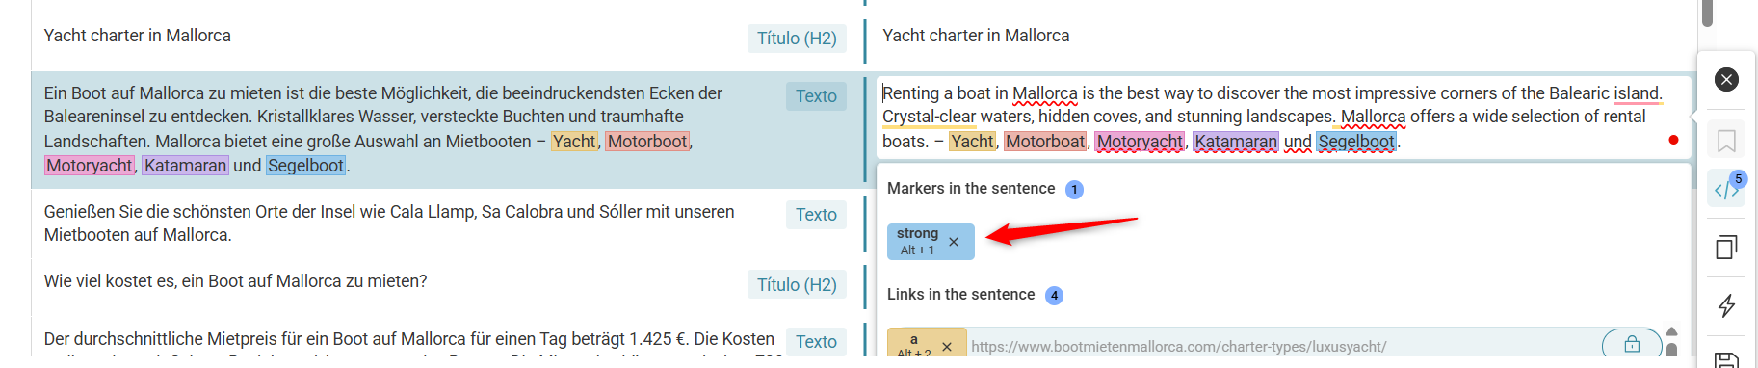This screenshot has width=1758, height=368.
Task: Click the links panel scroll up arrow
Action: [x=1671, y=331]
